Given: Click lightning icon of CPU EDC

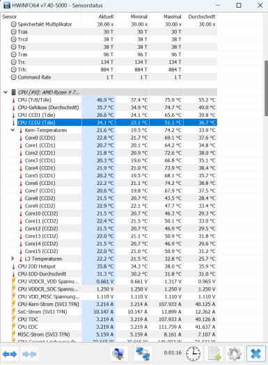Looking at the screenshot, I should [x=13, y=327].
